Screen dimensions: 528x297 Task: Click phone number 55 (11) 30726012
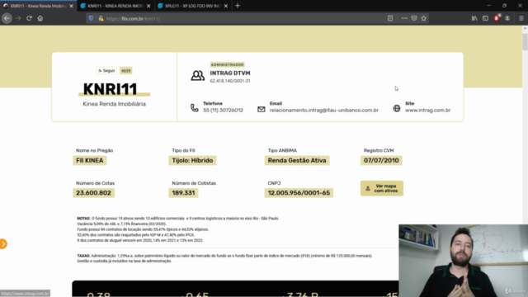[x=223, y=110]
